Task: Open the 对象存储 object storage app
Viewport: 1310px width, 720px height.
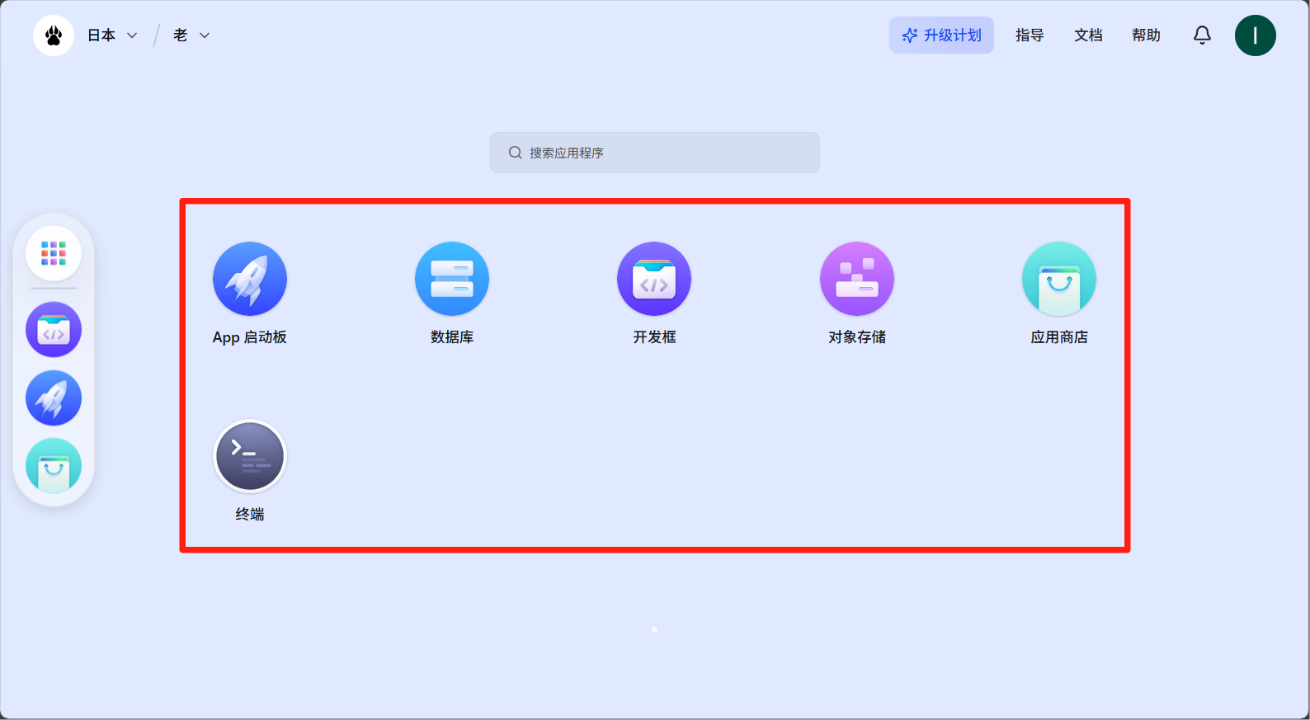Action: pos(856,279)
